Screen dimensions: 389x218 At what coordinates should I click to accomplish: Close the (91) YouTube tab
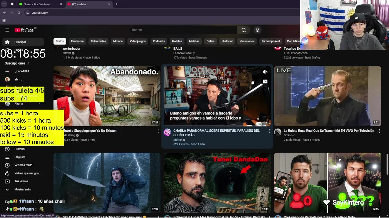point(109,4)
